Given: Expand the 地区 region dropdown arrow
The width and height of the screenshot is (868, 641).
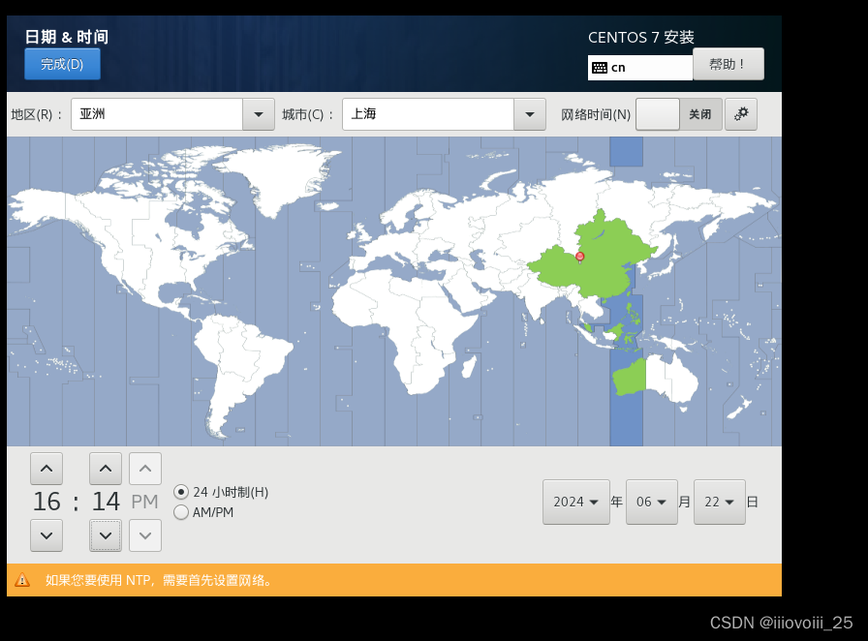Looking at the screenshot, I should click(258, 114).
